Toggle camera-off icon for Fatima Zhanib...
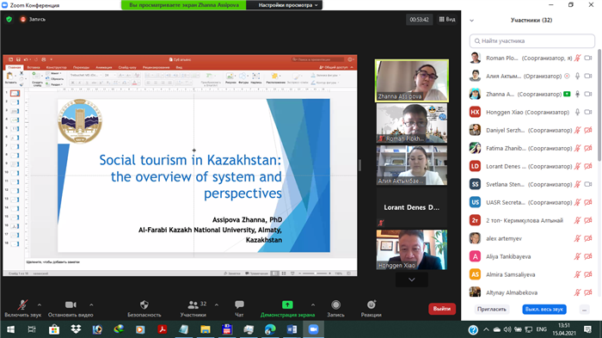 [x=588, y=148]
